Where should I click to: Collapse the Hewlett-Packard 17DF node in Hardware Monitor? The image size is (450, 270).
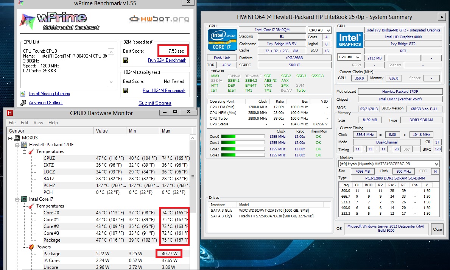[17, 145]
